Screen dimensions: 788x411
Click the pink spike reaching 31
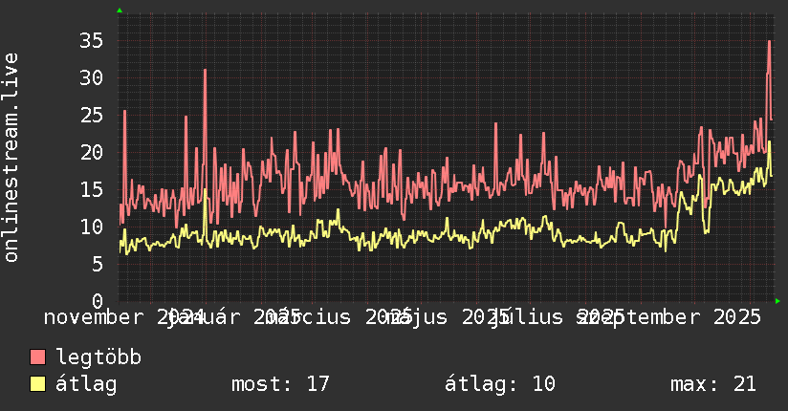pos(205,71)
